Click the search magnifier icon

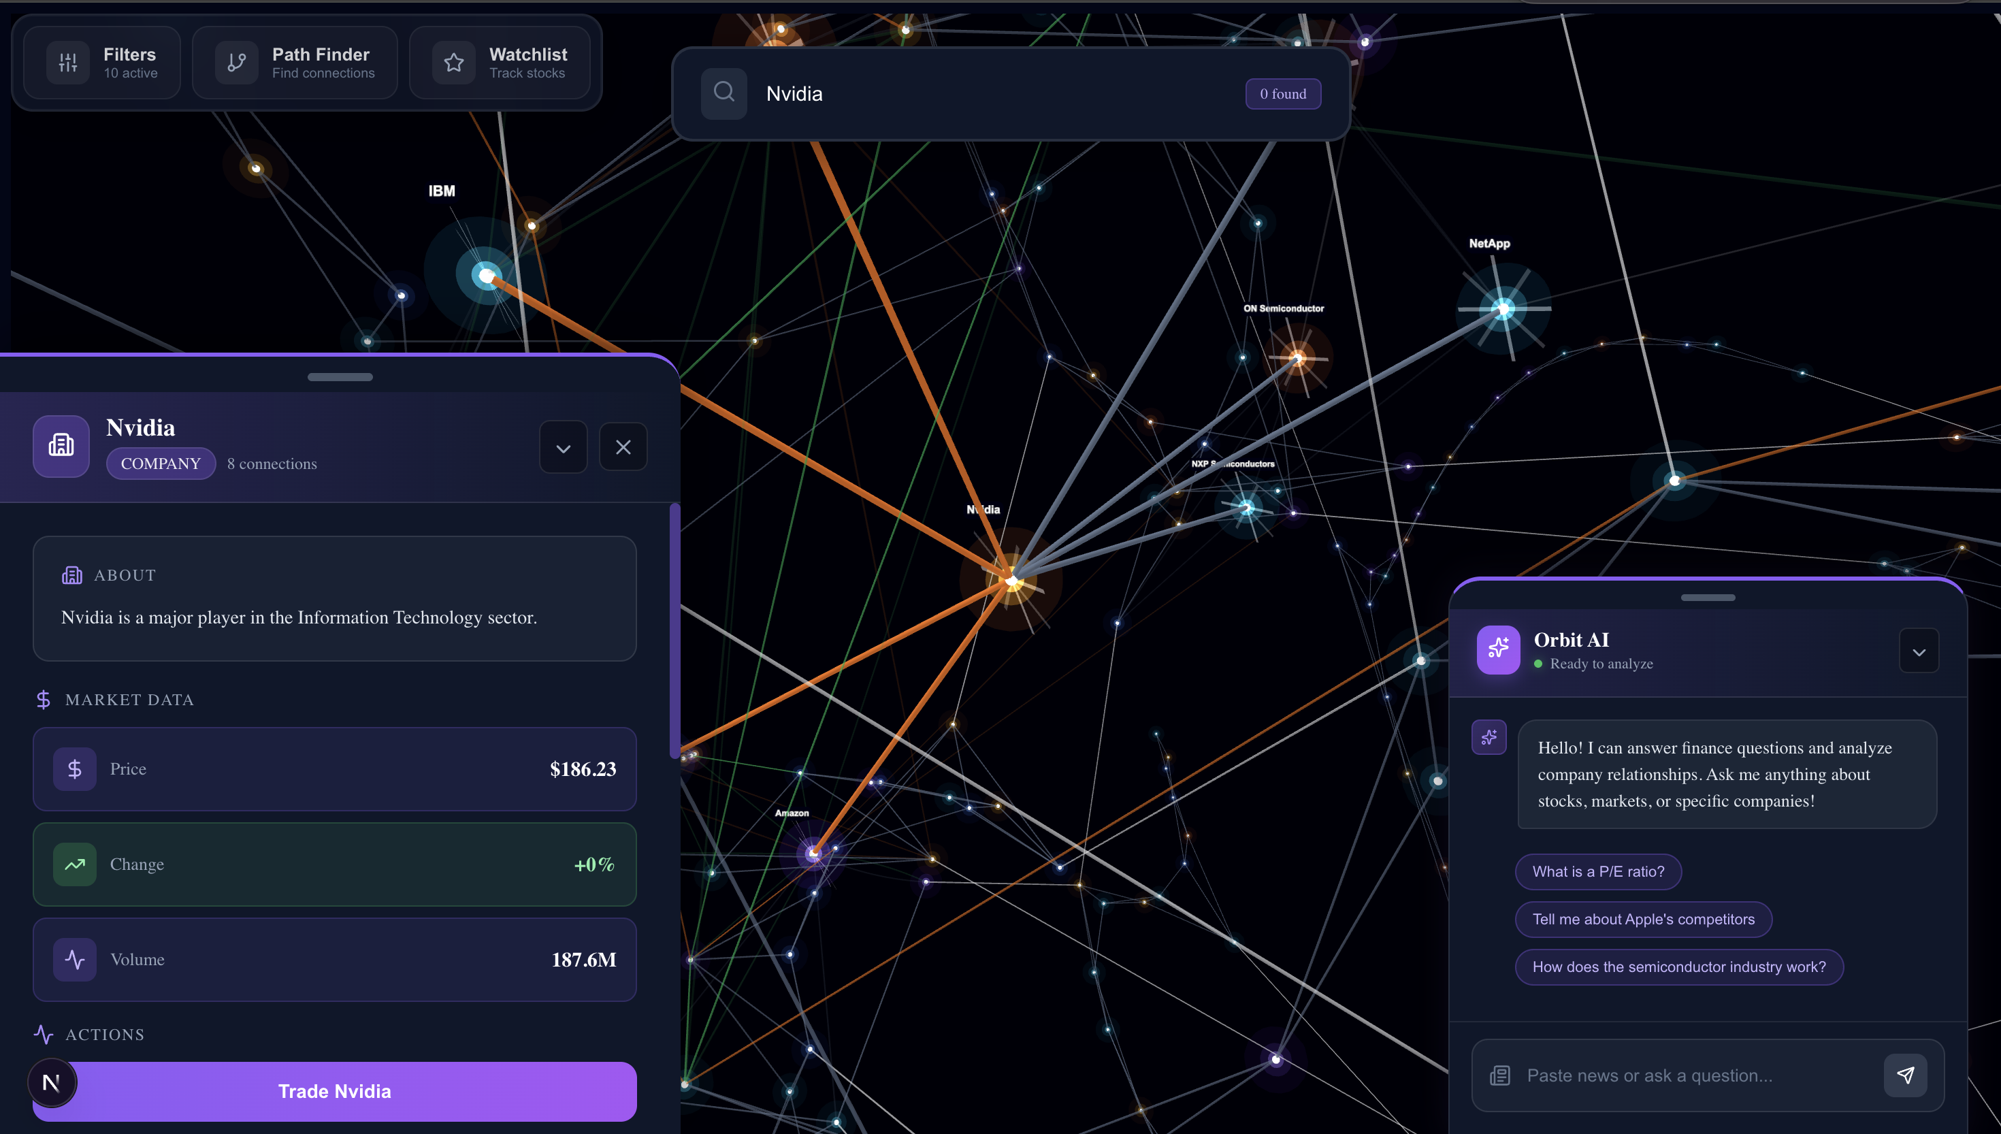pyautogui.click(x=723, y=93)
